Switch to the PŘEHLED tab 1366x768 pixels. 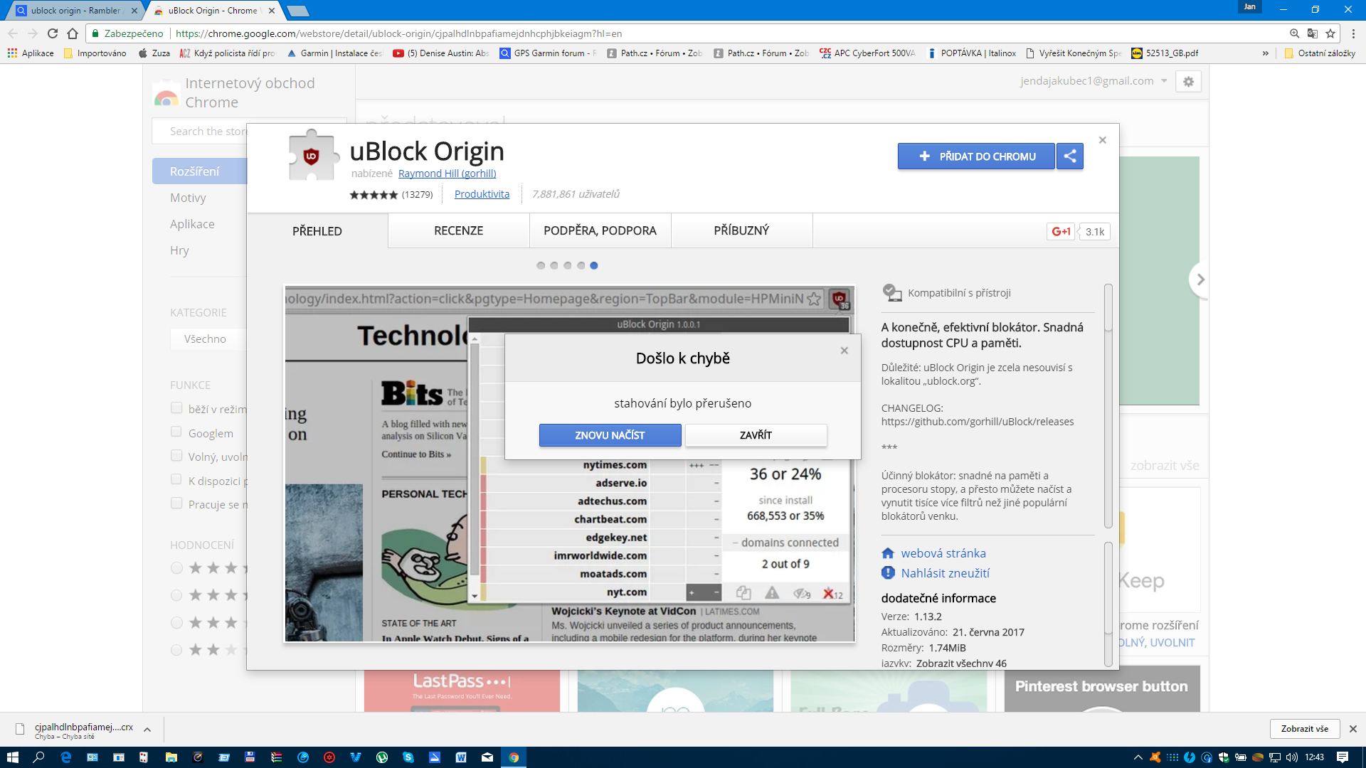pyautogui.click(x=317, y=231)
